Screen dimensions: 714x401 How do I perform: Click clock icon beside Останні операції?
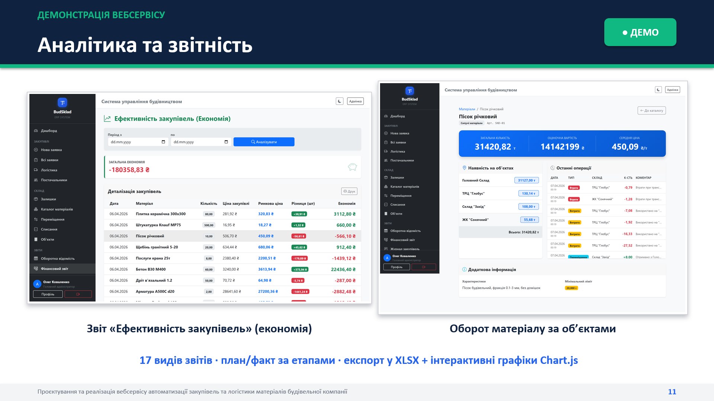coord(553,168)
